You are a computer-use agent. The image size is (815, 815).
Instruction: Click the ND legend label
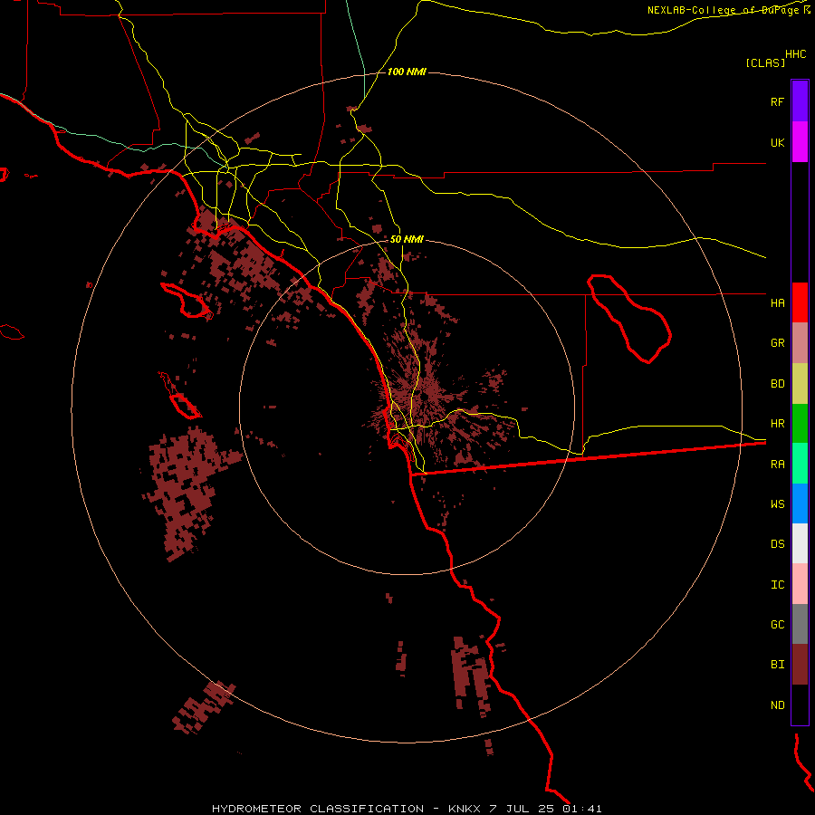[x=777, y=705]
